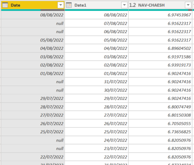
Task: Click the Date1 column quality bar
Action: 96,10
